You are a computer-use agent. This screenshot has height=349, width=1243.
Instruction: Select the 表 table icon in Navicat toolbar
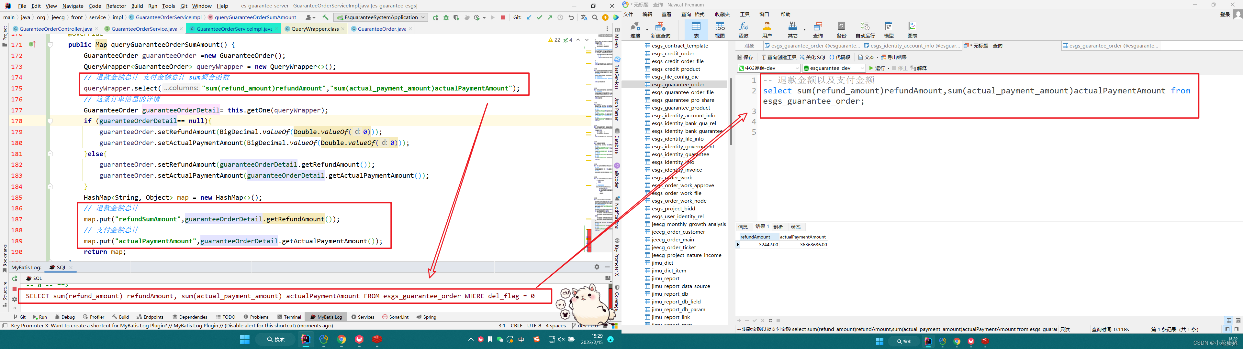696,29
